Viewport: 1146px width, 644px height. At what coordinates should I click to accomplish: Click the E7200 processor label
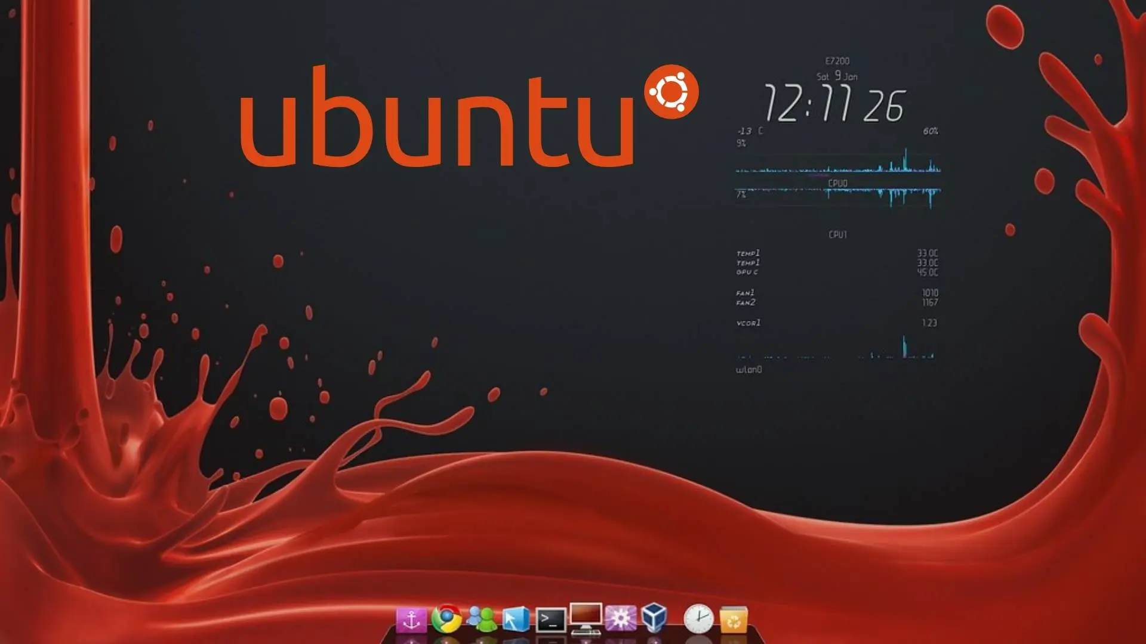[837, 61]
